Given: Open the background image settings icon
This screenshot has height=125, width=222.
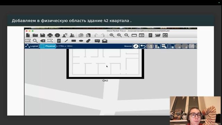Looking at the screenshot, I should (x=165, y=35).
